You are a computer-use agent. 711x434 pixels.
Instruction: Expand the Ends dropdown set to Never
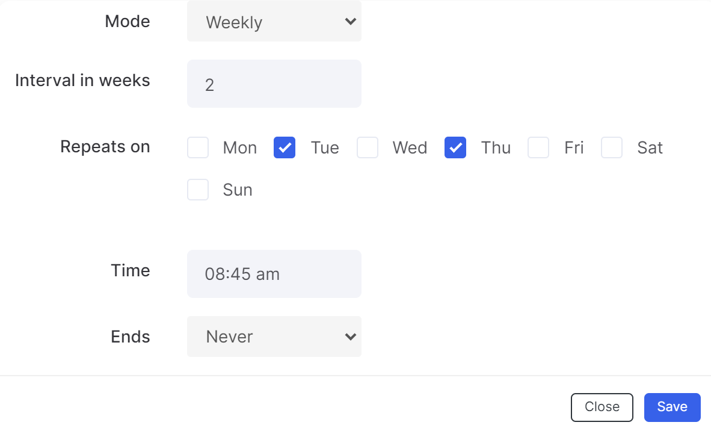pos(274,336)
